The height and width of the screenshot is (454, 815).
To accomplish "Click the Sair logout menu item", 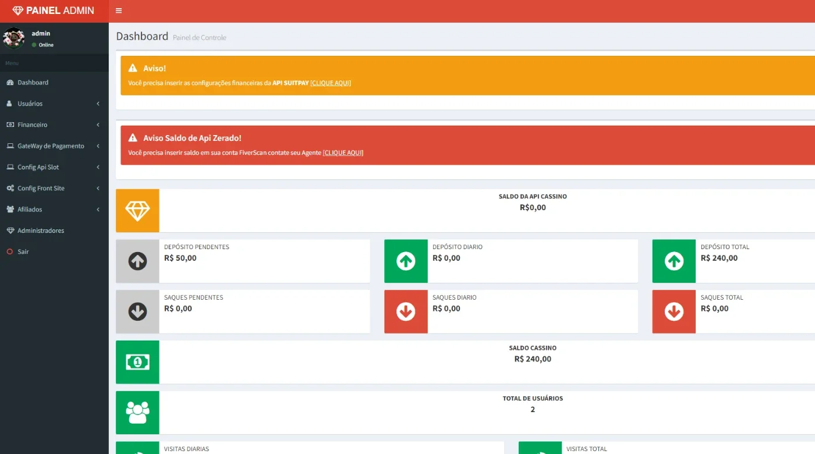I will (54, 251).
